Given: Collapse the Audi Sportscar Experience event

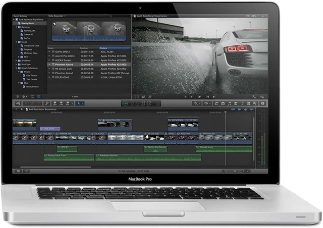Looking at the screenshot, I should click(x=14, y=20).
